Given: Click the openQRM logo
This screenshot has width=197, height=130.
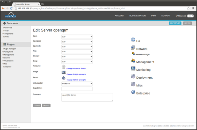Looking at the screenshot, I should point(11,15).
